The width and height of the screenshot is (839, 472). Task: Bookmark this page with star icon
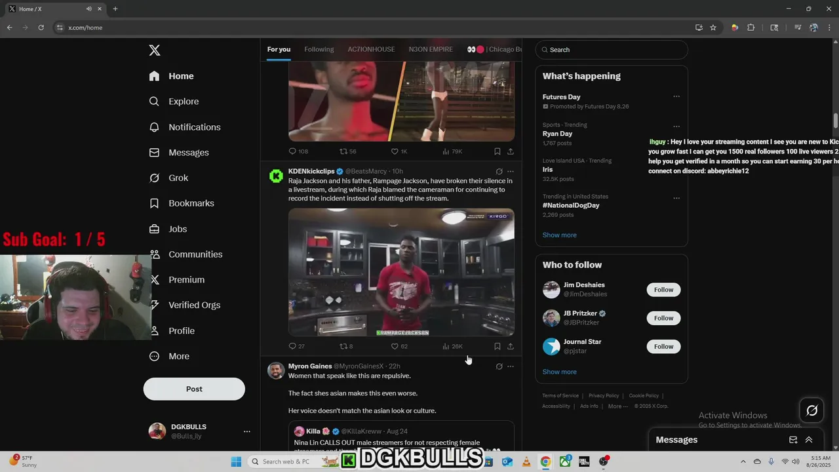(713, 28)
